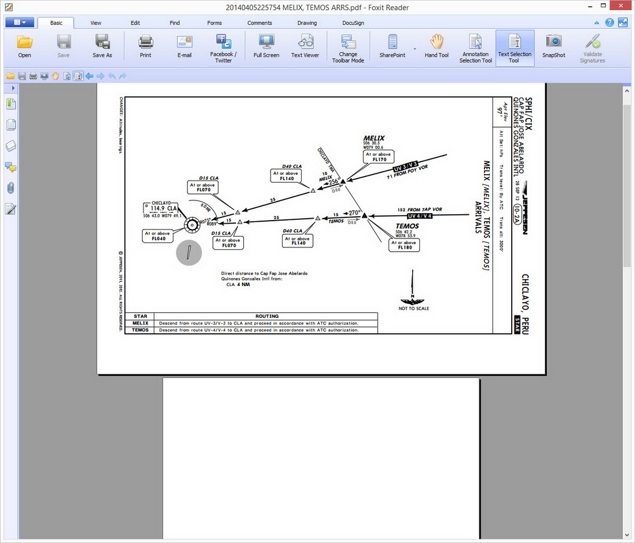
Task: Switch to the Comments ribbon tab
Action: coord(259,23)
